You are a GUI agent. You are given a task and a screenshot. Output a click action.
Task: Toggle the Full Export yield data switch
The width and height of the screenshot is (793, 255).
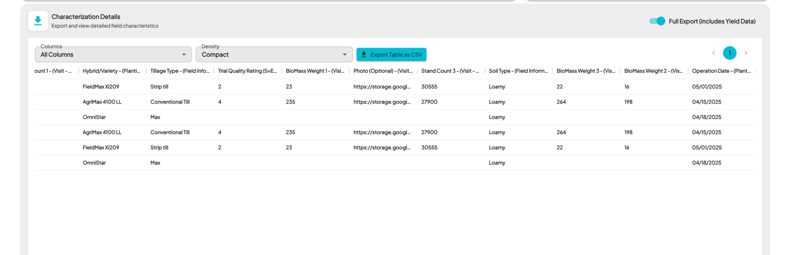657,21
